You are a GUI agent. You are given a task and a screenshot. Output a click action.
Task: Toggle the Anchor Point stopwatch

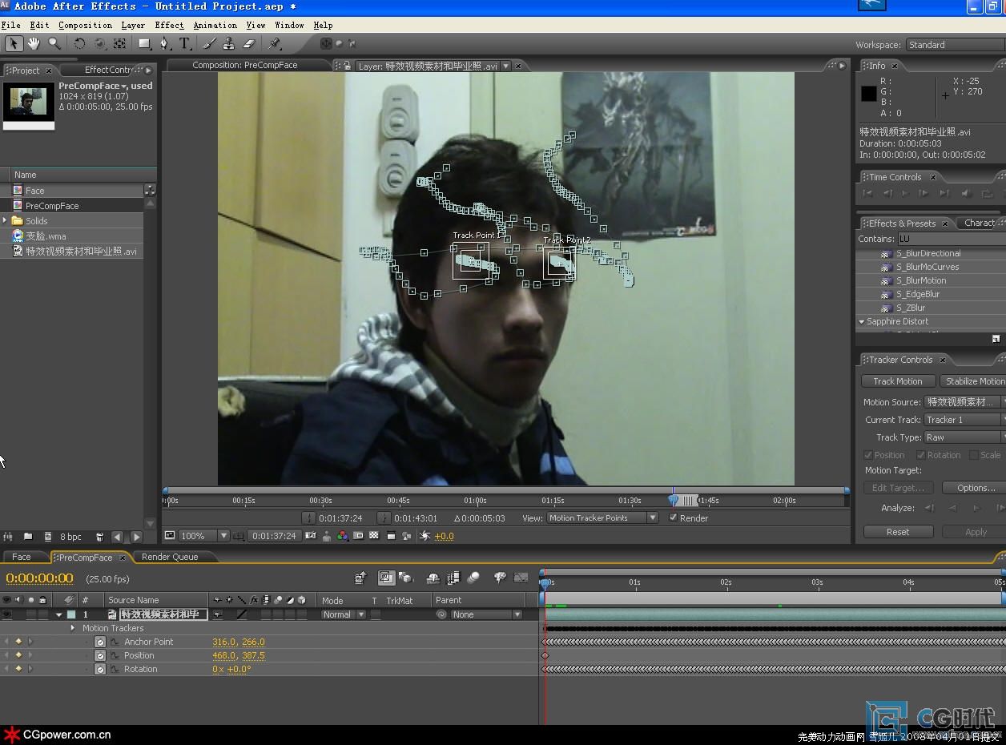click(100, 642)
